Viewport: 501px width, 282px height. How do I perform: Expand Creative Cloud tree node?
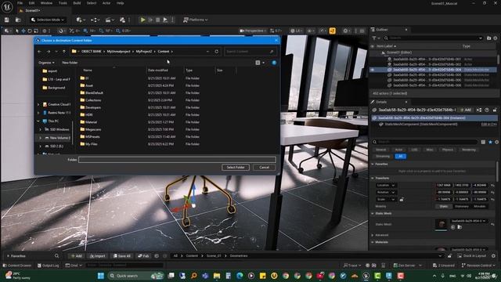point(38,104)
